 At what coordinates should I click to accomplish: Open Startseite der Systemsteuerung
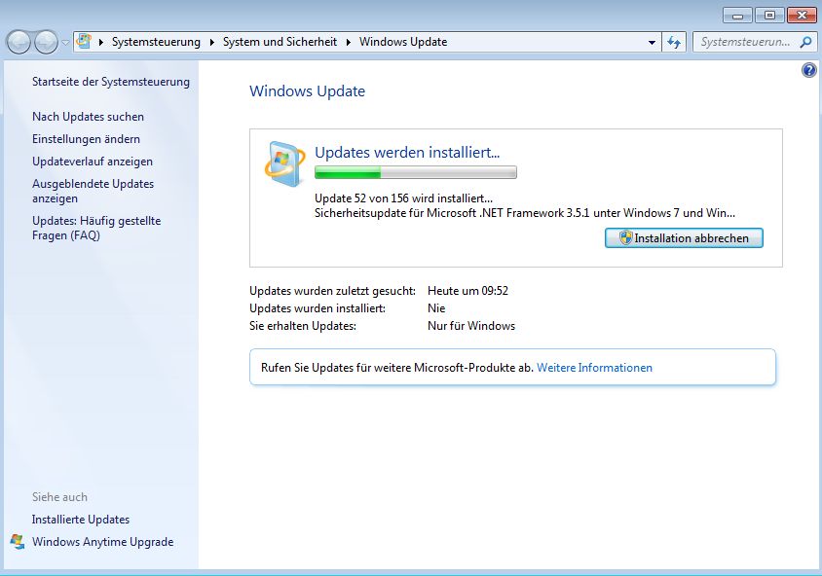pyautogui.click(x=111, y=82)
